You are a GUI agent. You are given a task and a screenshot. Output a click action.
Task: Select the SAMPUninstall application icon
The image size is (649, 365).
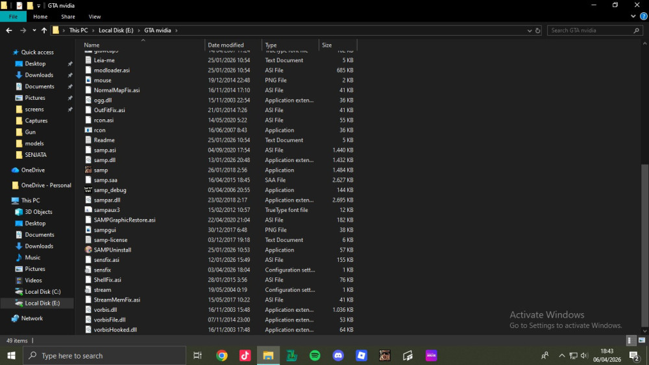[88, 250]
